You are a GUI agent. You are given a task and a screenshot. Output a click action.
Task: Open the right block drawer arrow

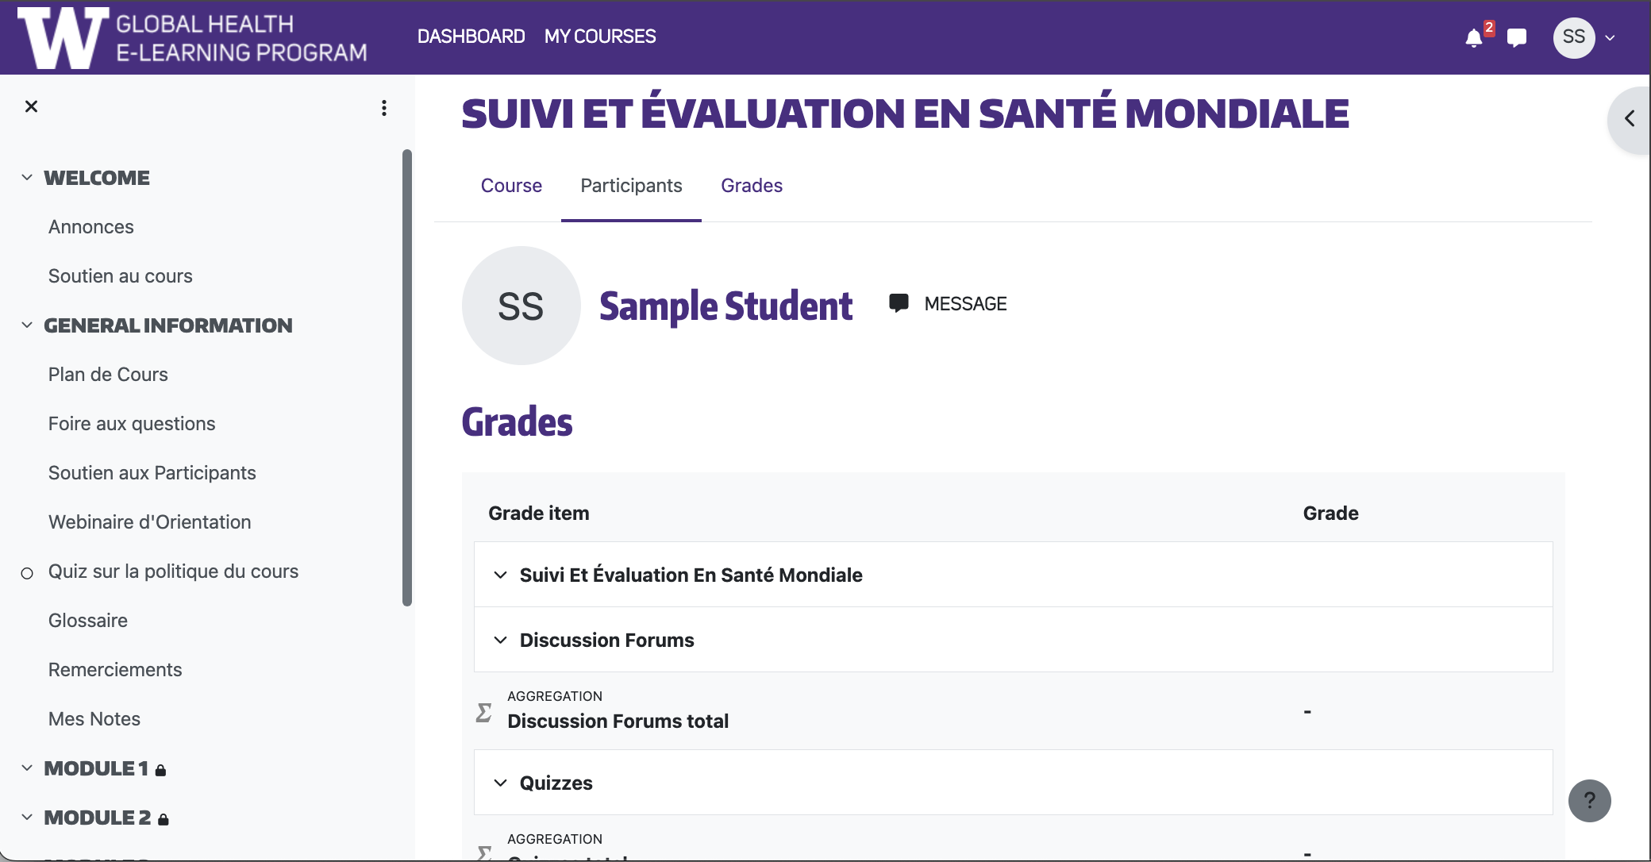click(1630, 119)
